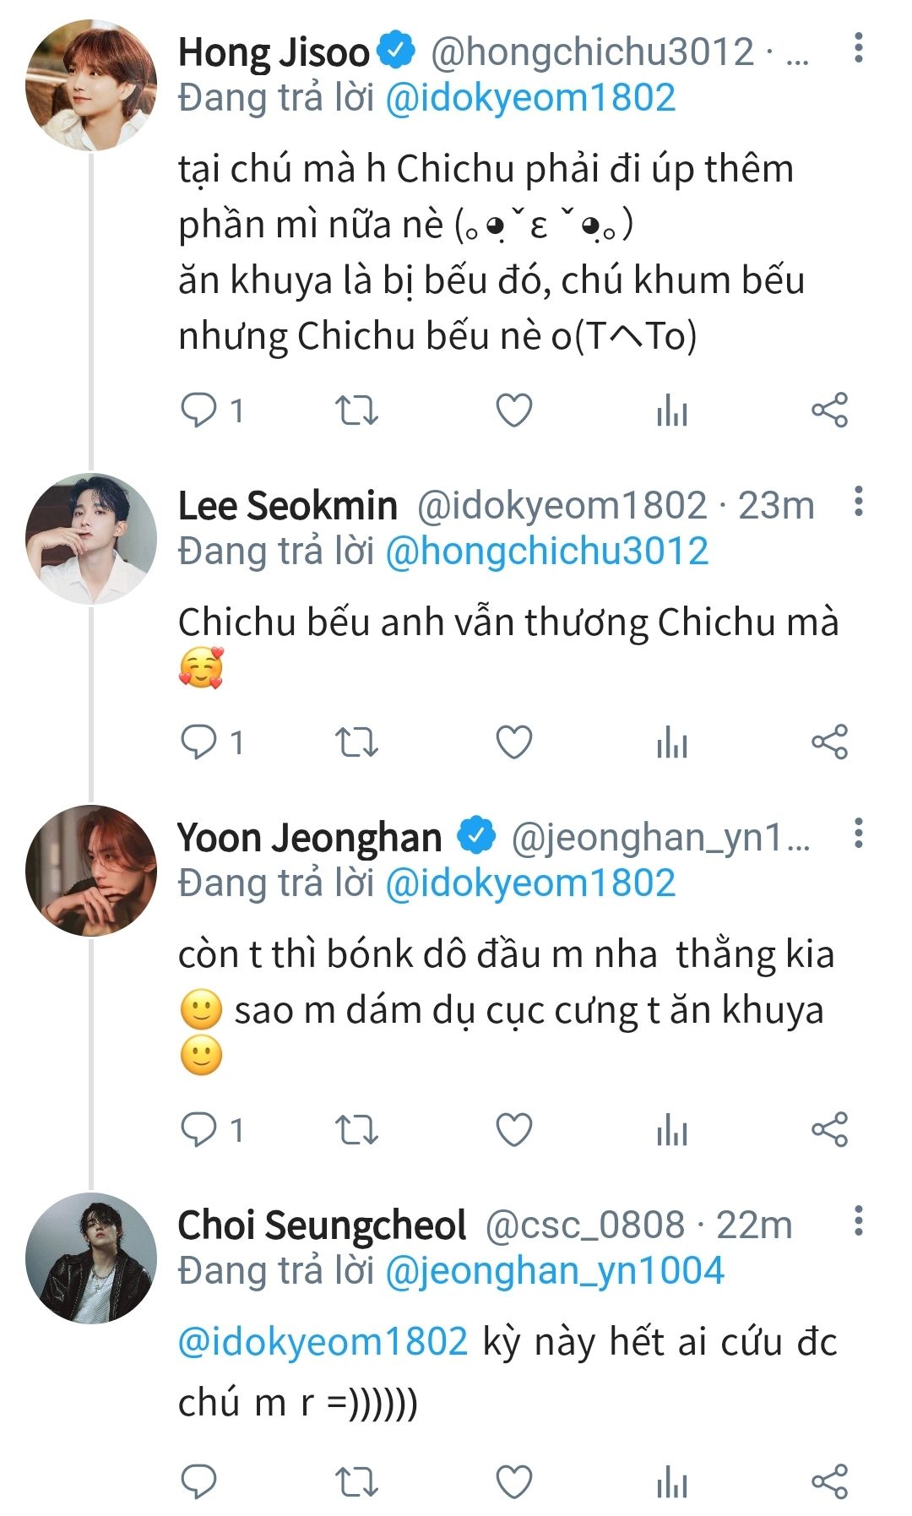Open more options on Yoon Jeonghan's tweet
This screenshot has height=1516, width=912.
[858, 834]
